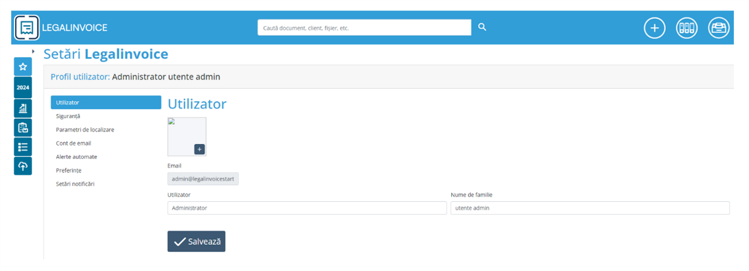Open the Siguranță settings section
The image size is (749, 271).
click(68, 116)
